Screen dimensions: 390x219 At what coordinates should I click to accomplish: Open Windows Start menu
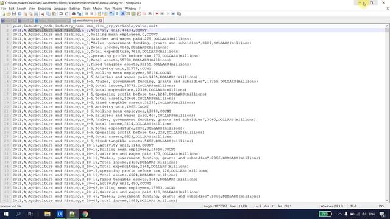point(5,214)
